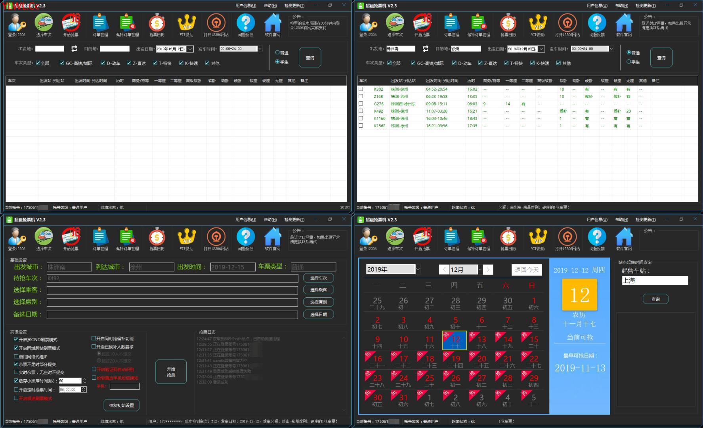
Task: Uncheck GC-高铁/城际 in empty query window
Action: 62,63
